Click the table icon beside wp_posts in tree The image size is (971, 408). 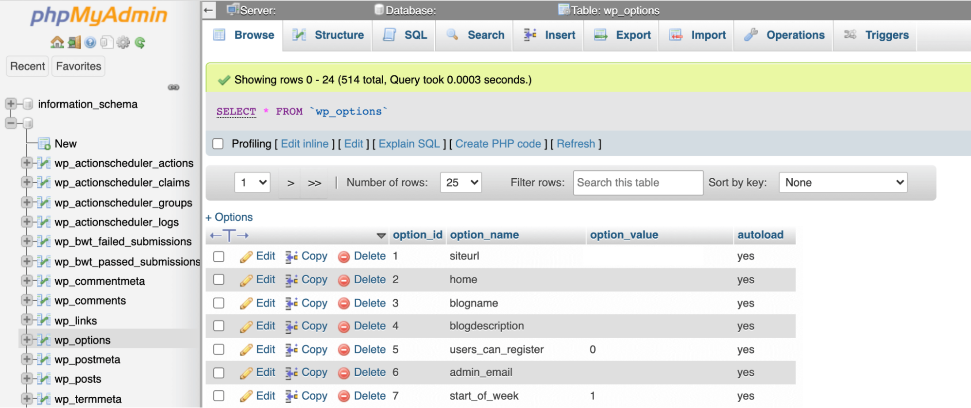coord(44,379)
